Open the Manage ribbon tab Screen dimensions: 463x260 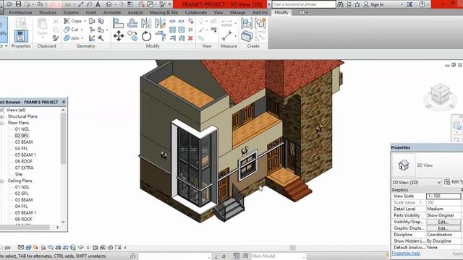[237, 12]
